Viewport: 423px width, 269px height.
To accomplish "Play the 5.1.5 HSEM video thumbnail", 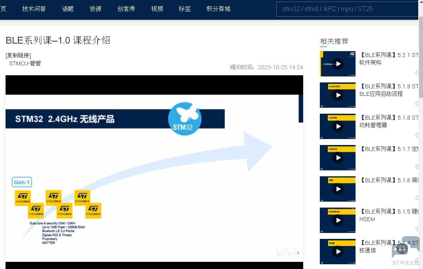I will coord(337,220).
